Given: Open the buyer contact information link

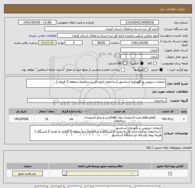Looking at the screenshot, I should (x=43, y=36).
